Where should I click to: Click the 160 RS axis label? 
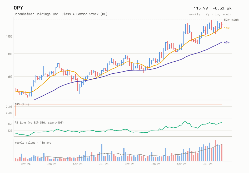[x=10, y=124]
